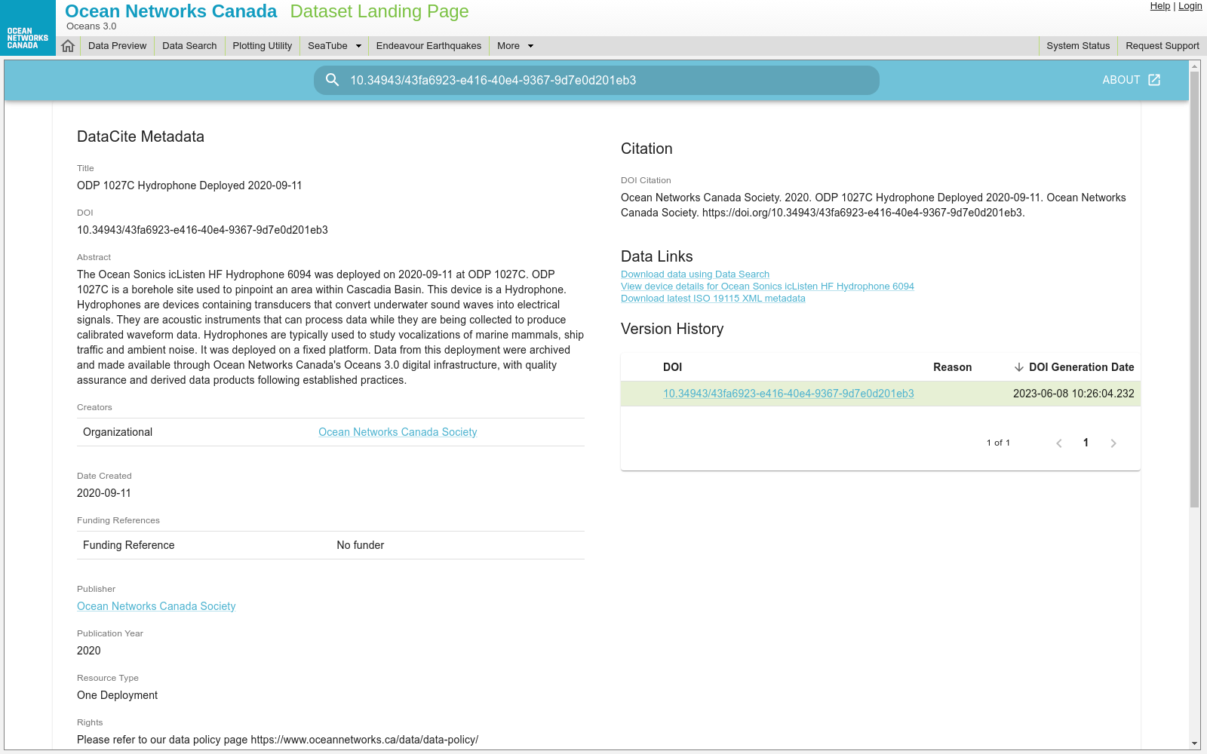Download latest ISO 19115 XML metadata
This screenshot has width=1207, height=754.
coord(713,299)
